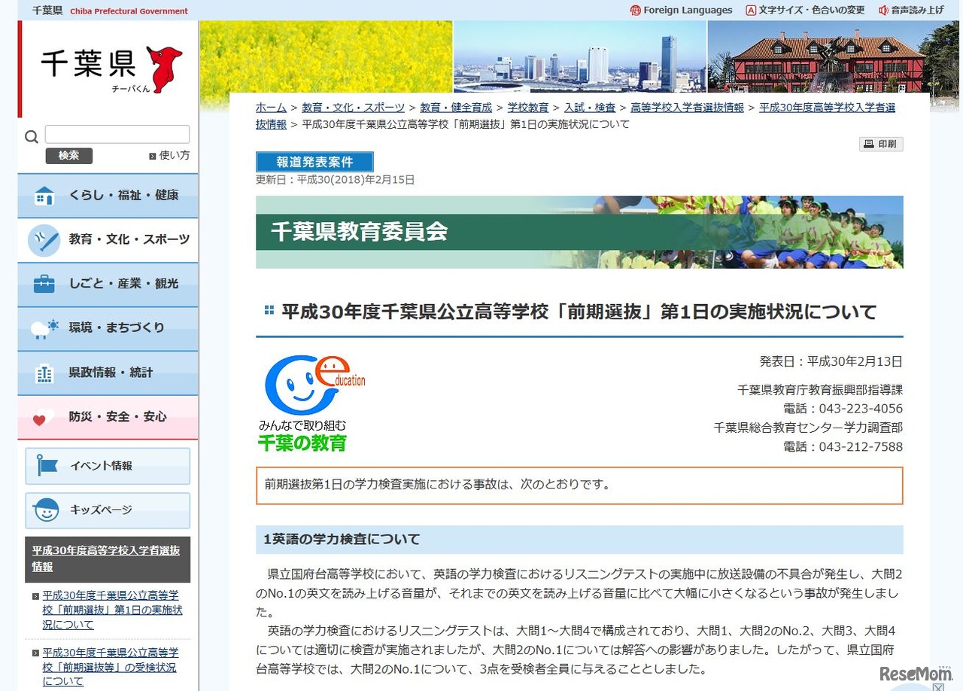The image size is (963, 691).
Task: Open the 使い方 help link
Action: coord(169,156)
